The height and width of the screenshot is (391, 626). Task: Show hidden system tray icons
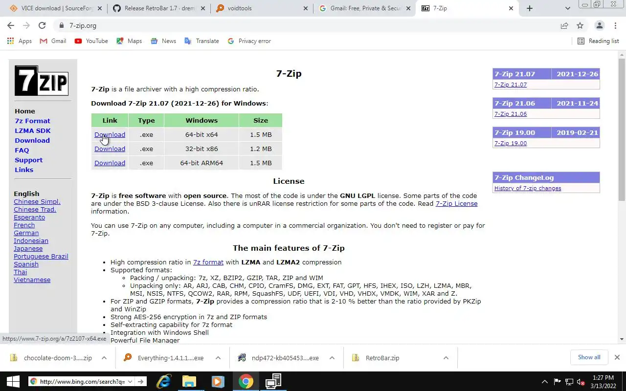tap(544, 382)
